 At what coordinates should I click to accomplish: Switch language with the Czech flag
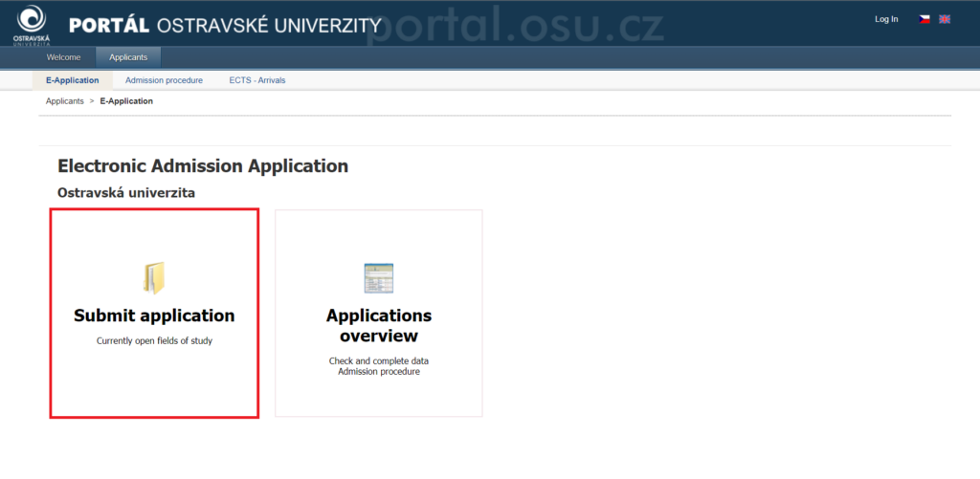point(924,19)
